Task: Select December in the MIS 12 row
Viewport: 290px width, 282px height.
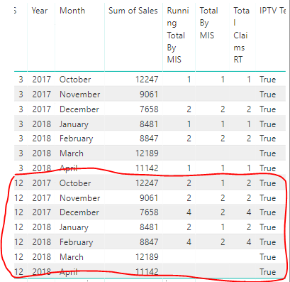Action: click(79, 212)
